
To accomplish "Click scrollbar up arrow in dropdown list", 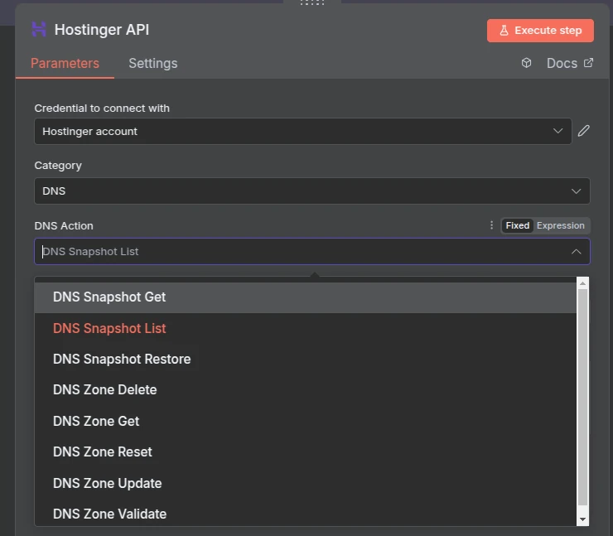I will 582,283.
